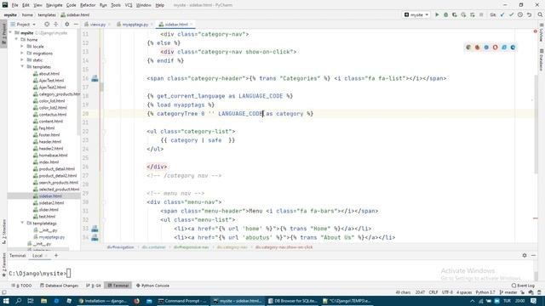Click the Python 3.7 interpreter status
The height and width of the screenshot is (306, 545).
click(x=485, y=292)
